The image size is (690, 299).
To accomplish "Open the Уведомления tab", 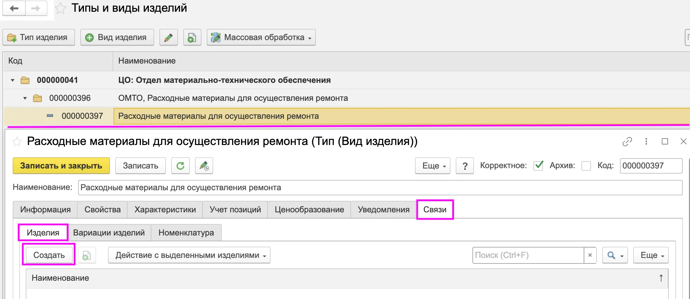I will (x=384, y=210).
